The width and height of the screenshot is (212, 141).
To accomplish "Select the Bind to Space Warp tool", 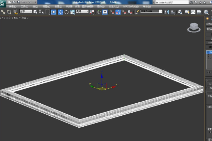I will coord(15,12).
